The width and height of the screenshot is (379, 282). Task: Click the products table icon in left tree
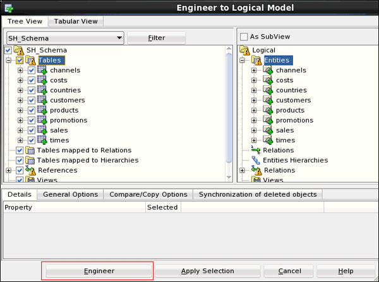[42, 110]
